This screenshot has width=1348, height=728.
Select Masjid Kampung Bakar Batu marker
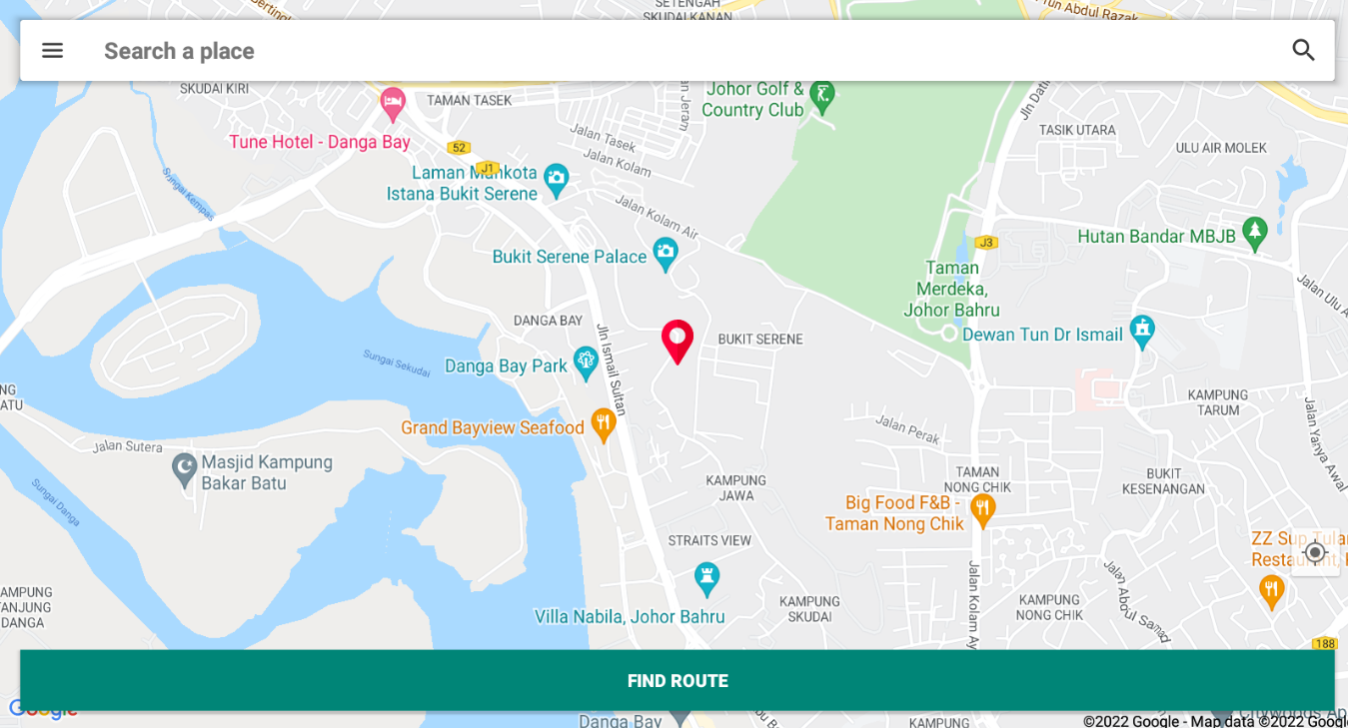pos(184,469)
